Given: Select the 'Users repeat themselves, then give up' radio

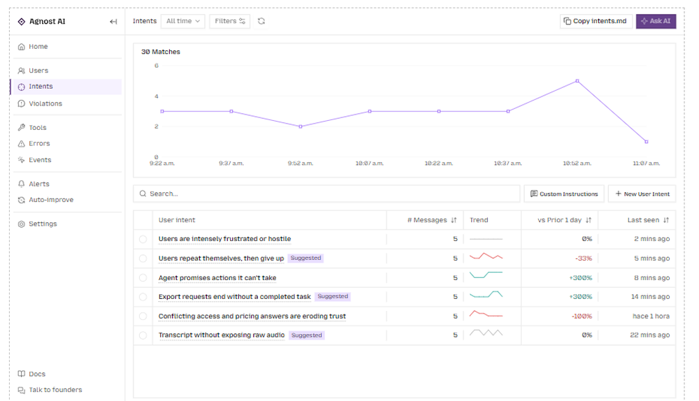Looking at the screenshot, I should point(143,258).
